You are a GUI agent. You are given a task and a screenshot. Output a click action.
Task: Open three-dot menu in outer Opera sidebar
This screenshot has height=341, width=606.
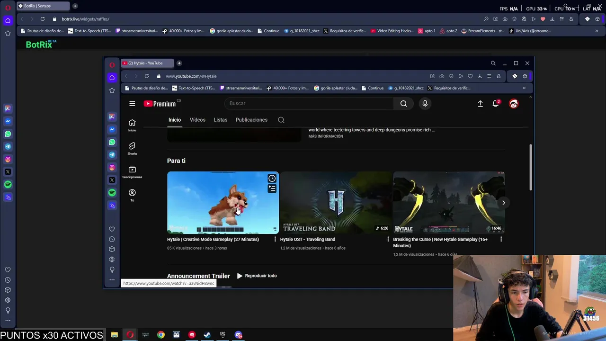[x=8, y=321]
